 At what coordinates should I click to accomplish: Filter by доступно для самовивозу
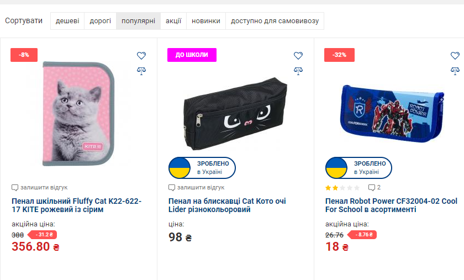coord(275,21)
